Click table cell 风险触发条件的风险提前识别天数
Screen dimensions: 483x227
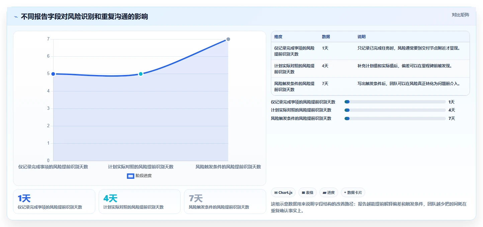(294, 87)
